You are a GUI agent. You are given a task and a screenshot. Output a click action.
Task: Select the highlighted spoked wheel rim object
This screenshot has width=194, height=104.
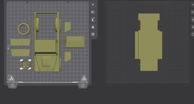[x=26, y=64]
